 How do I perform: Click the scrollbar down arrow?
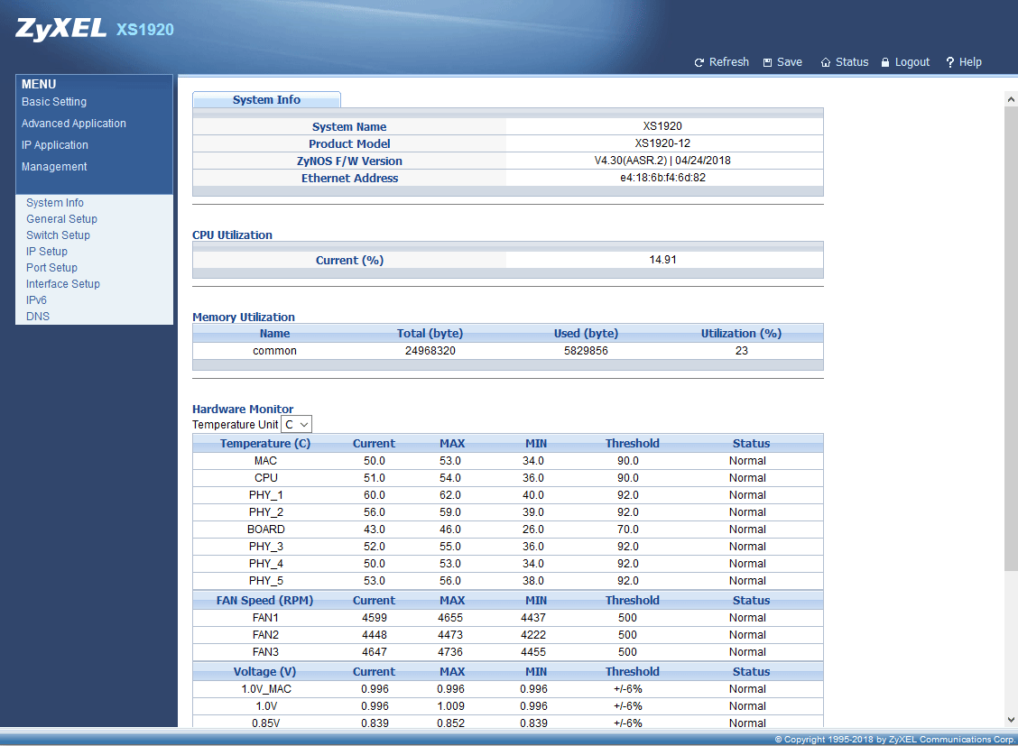coord(1011,720)
